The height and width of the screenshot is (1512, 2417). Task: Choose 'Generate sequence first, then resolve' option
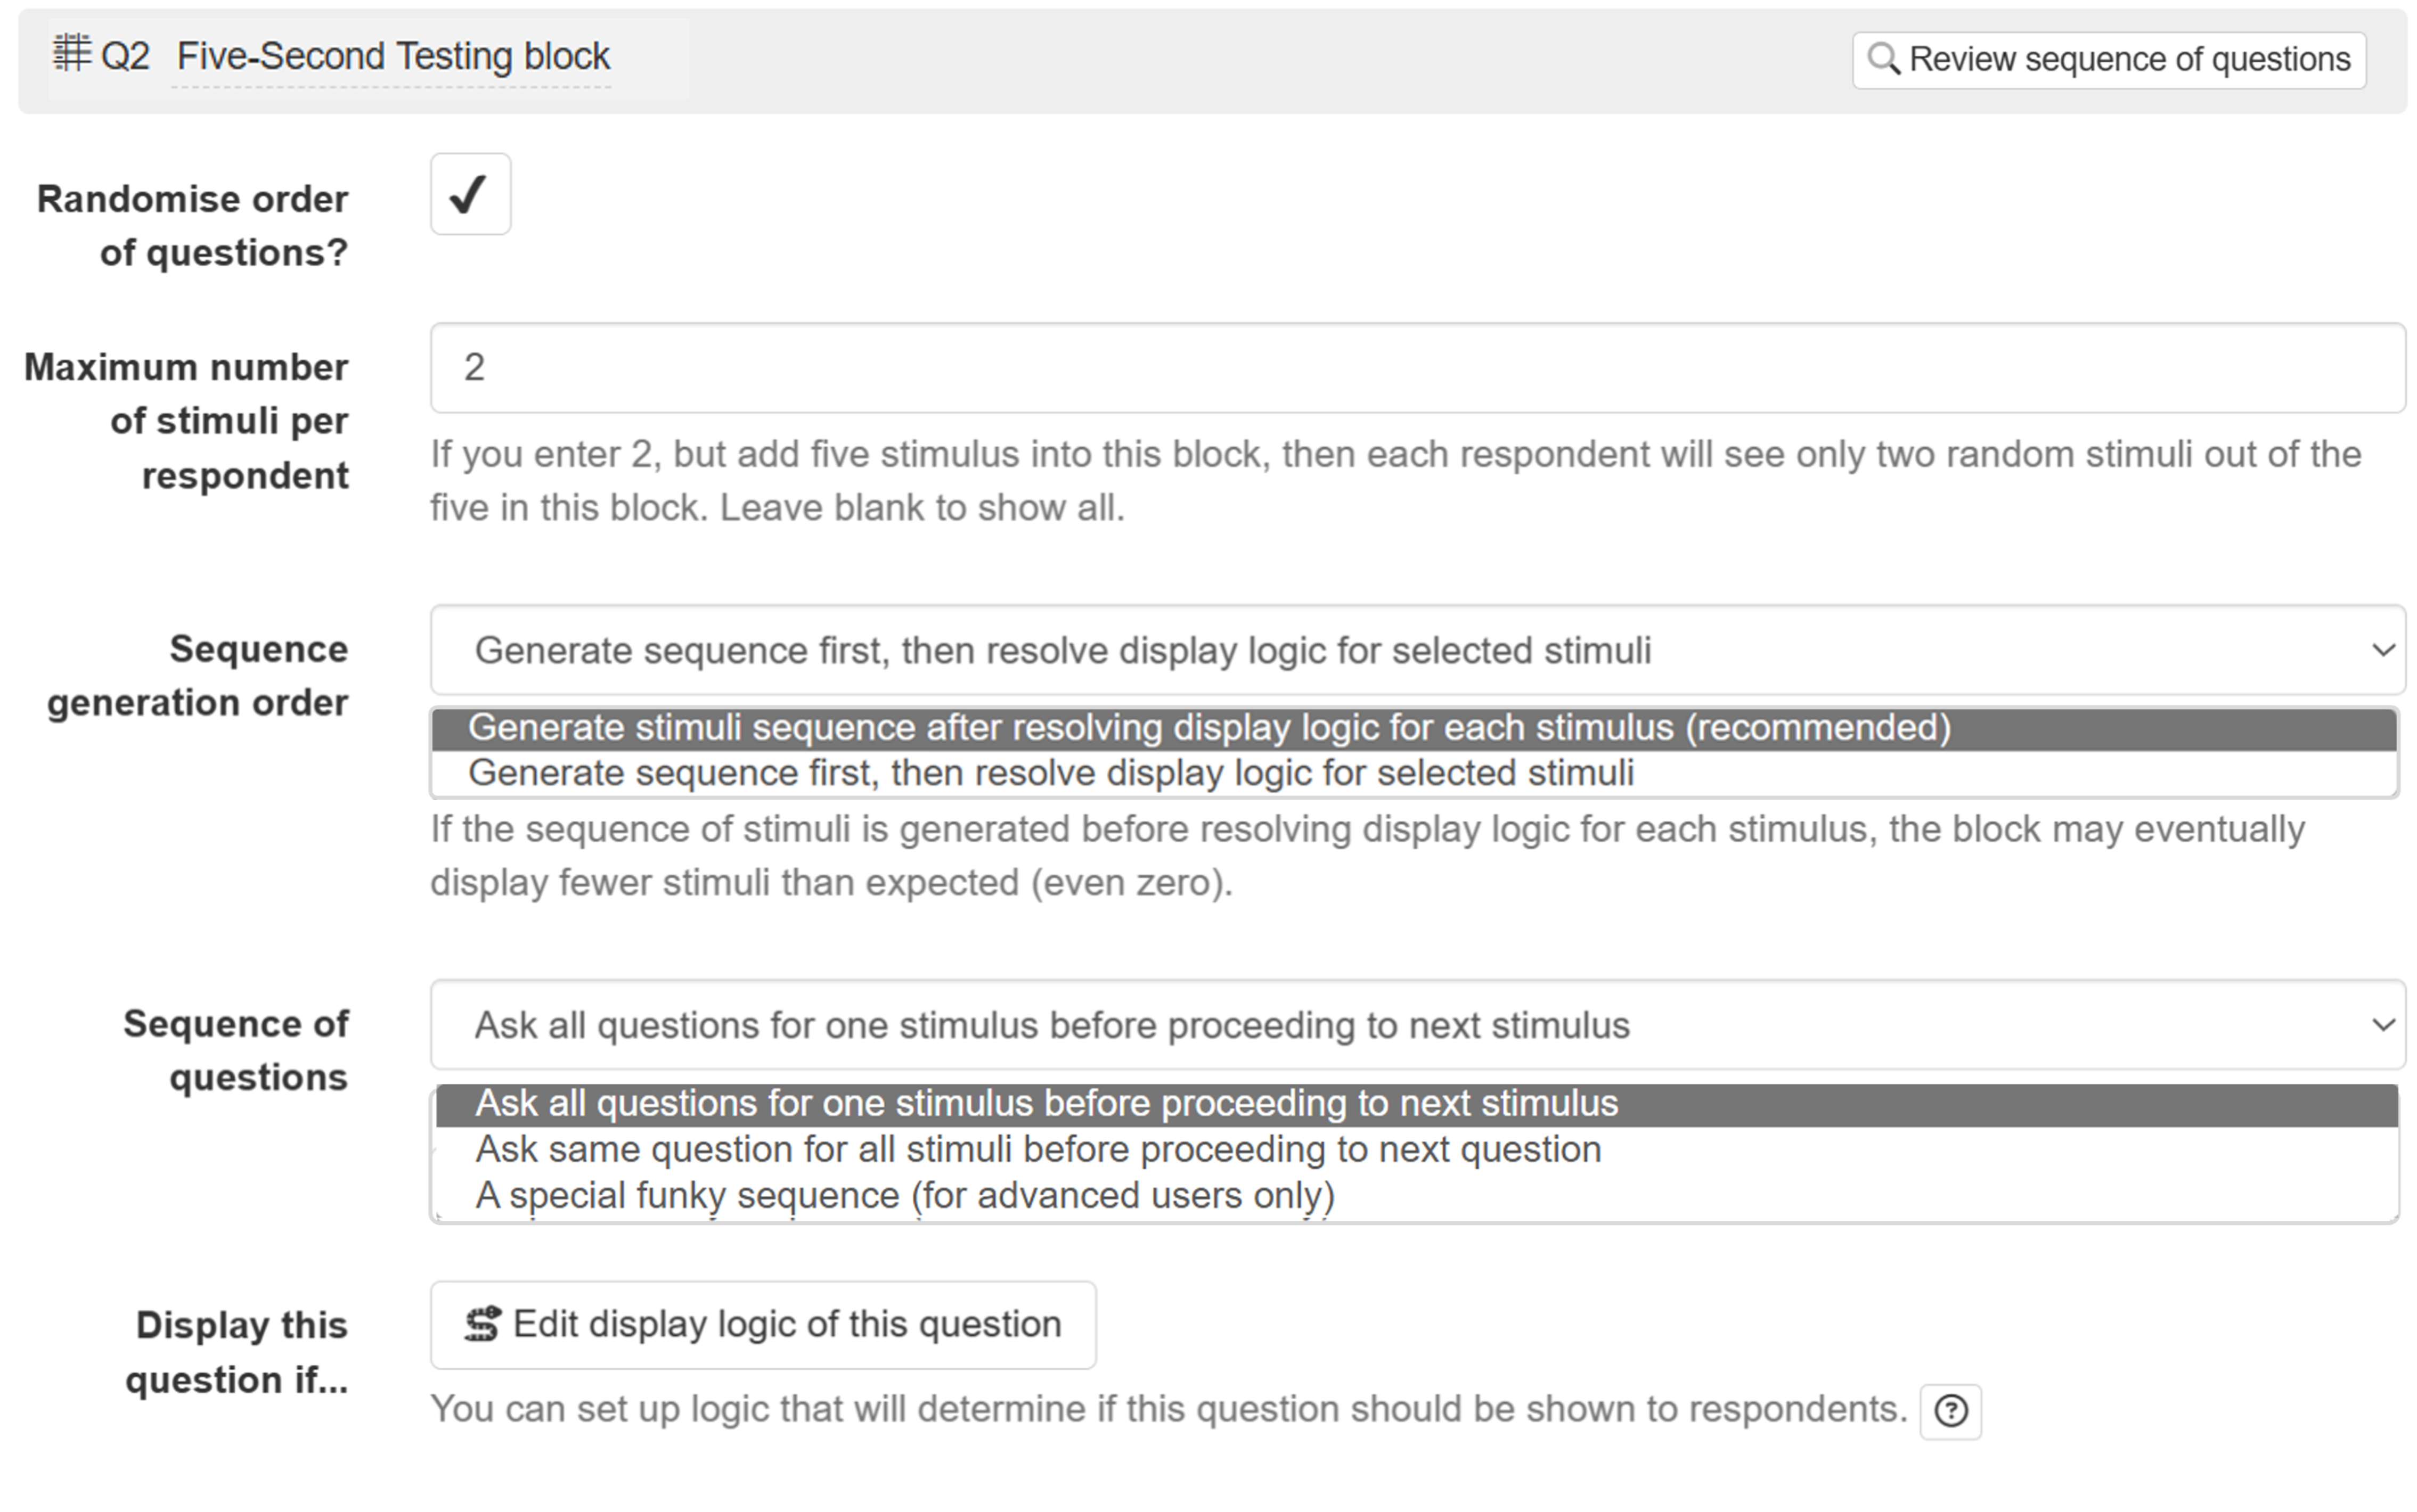pyautogui.click(x=1050, y=774)
